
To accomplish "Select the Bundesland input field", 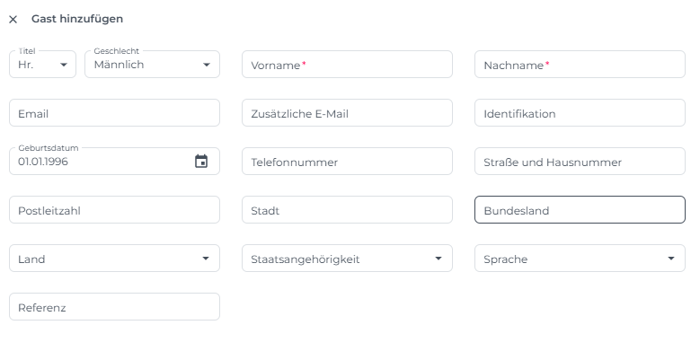I will [580, 210].
